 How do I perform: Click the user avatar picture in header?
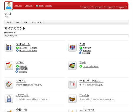coord(9,6)
